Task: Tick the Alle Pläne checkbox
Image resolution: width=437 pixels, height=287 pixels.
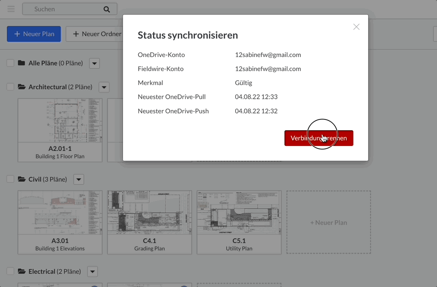Action: [10, 63]
